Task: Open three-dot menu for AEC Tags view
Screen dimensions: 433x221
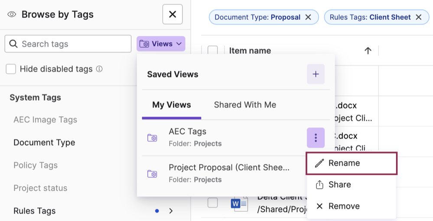Action: (316, 138)
